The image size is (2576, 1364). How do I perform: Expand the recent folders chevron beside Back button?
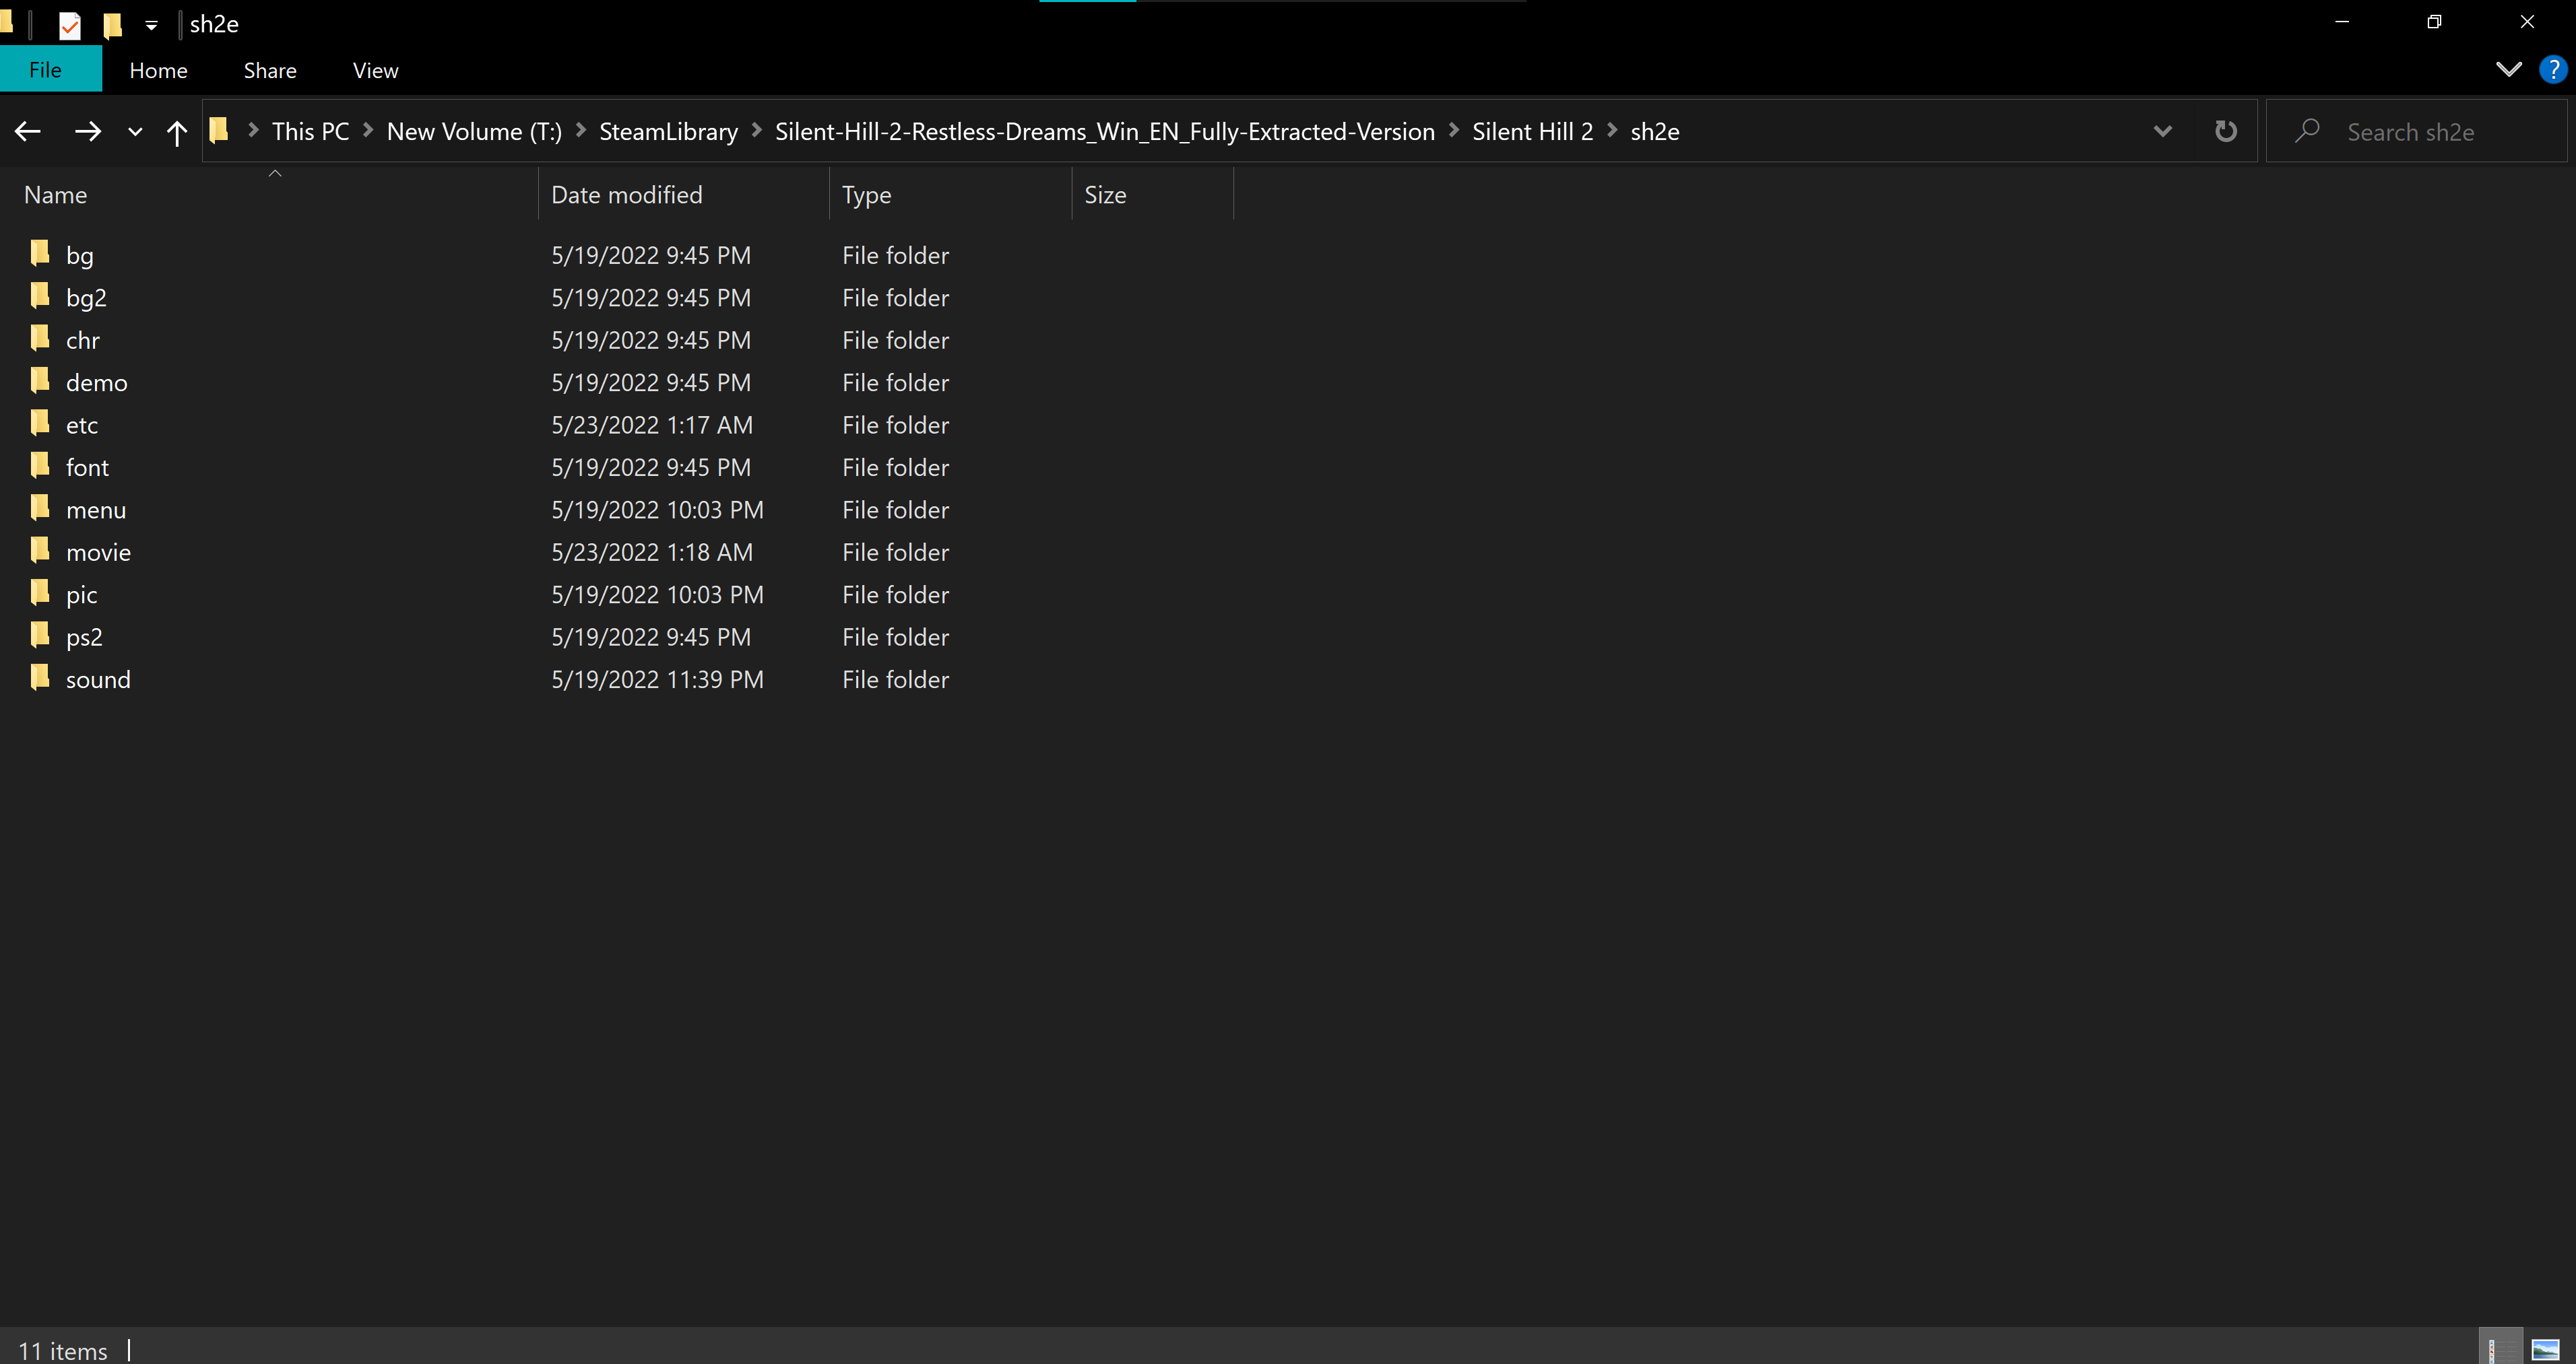(135, 131)
